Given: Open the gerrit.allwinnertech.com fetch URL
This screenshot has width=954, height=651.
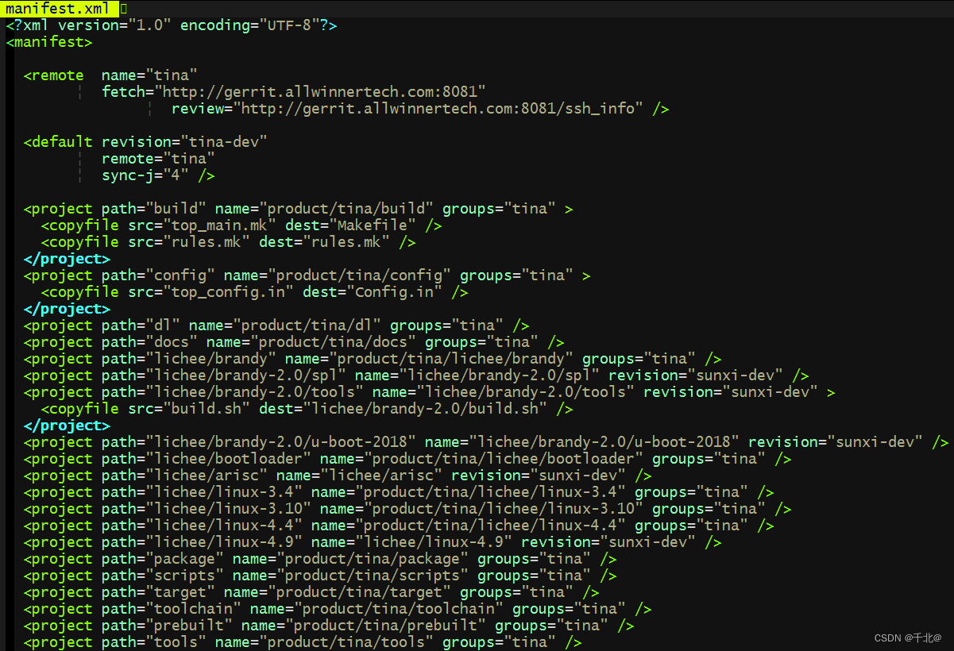Looking at the screenshot, I should (318, 91).
